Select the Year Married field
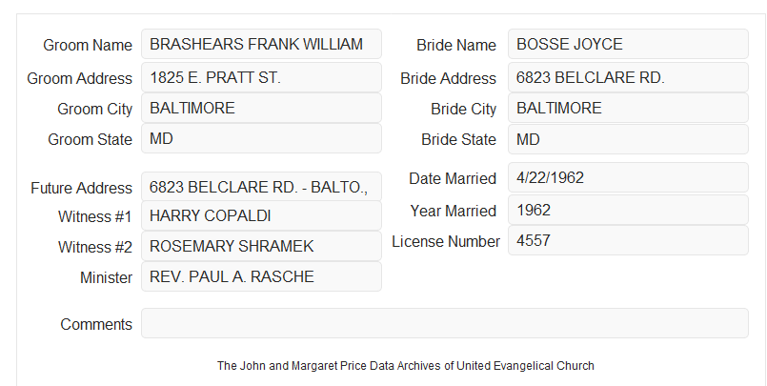Screen dimensions: 767x386 (628, 211)
